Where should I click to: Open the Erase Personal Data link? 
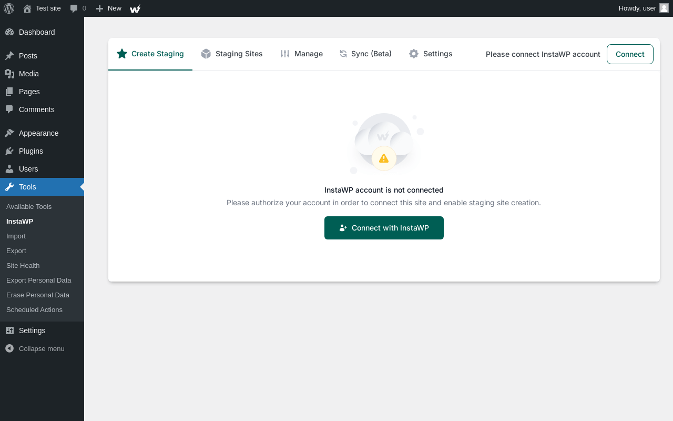tap(38, 295)
